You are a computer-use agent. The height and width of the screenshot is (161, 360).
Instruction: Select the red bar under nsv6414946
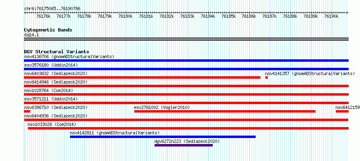(186, 86)
